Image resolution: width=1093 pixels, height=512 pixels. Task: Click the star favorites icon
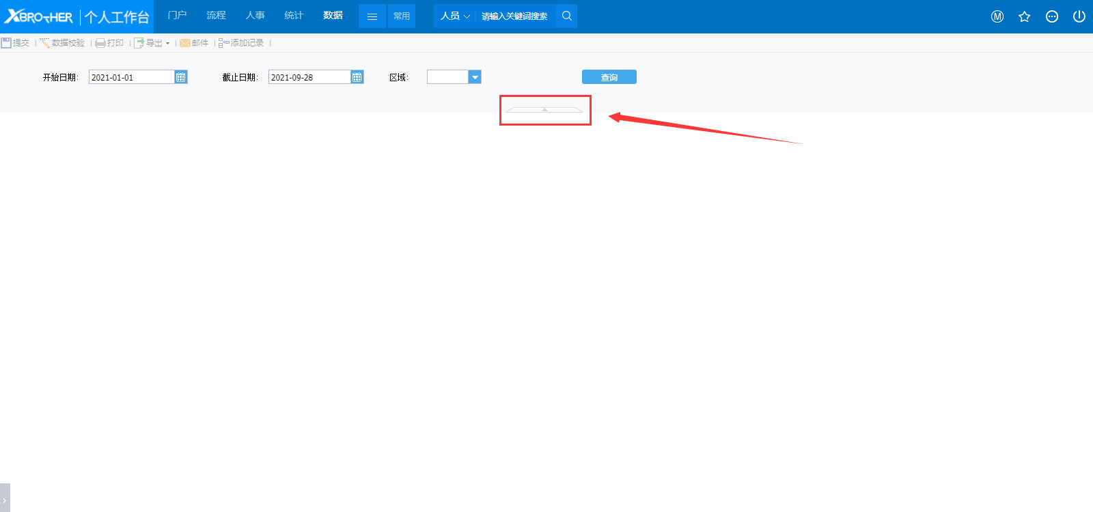[x=1025, y=16]
